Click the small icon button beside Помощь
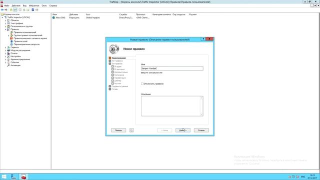 131,130
